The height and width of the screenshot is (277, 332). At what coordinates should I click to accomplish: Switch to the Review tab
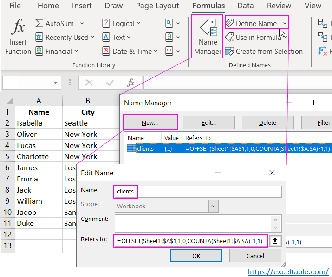tap(279, 6)
